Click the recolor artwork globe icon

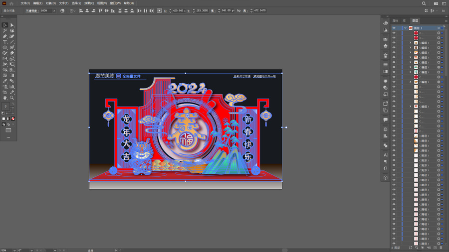62,10
